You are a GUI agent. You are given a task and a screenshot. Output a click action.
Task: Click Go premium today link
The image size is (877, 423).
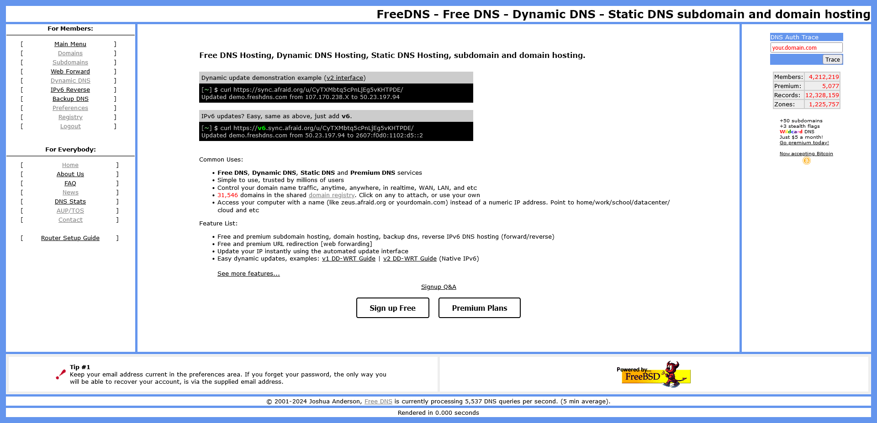(804, 143)
